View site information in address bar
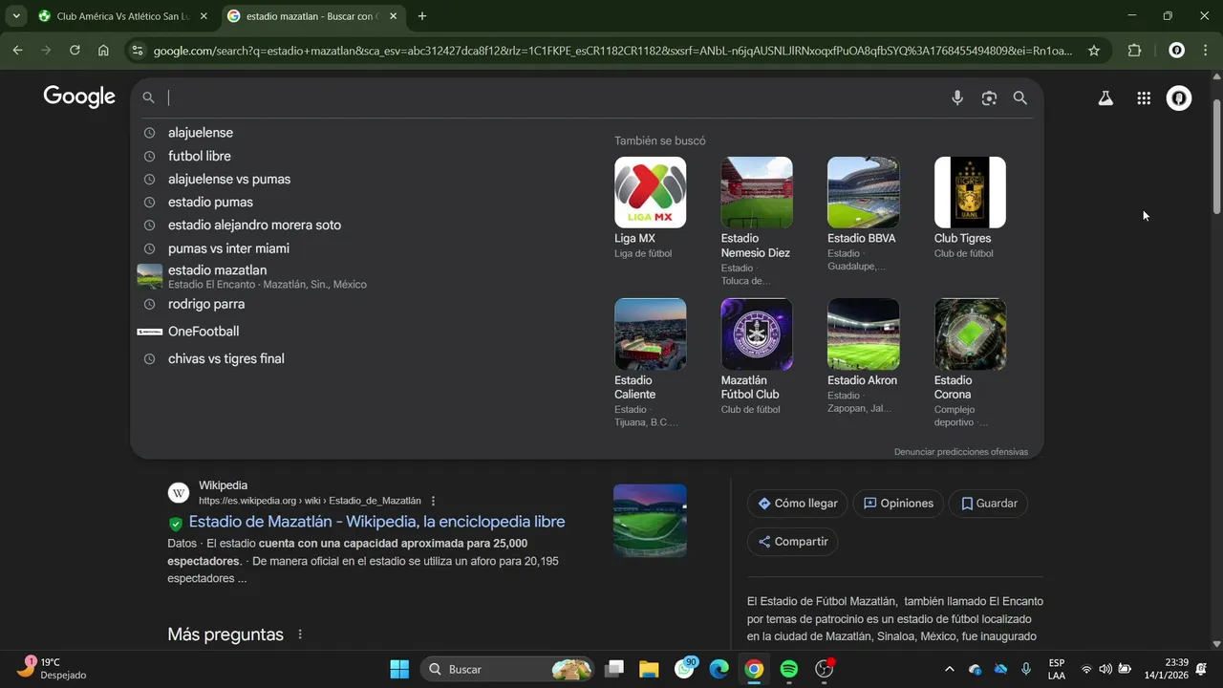The height and width of the screenshot is (688, 1223). tap(138, 51)
